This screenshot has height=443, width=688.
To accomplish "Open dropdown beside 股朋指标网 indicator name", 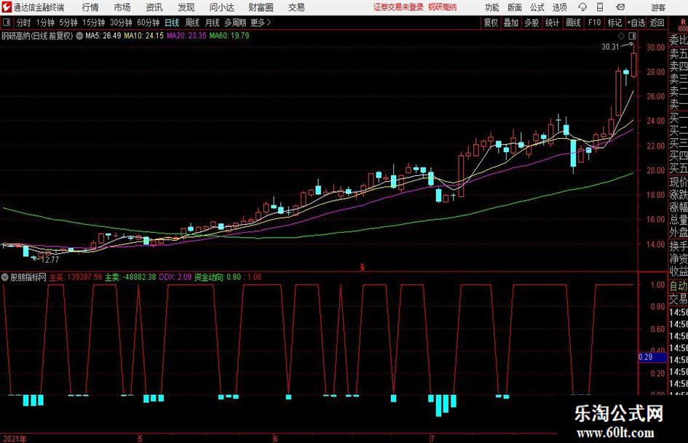I will tap(5, 277).
